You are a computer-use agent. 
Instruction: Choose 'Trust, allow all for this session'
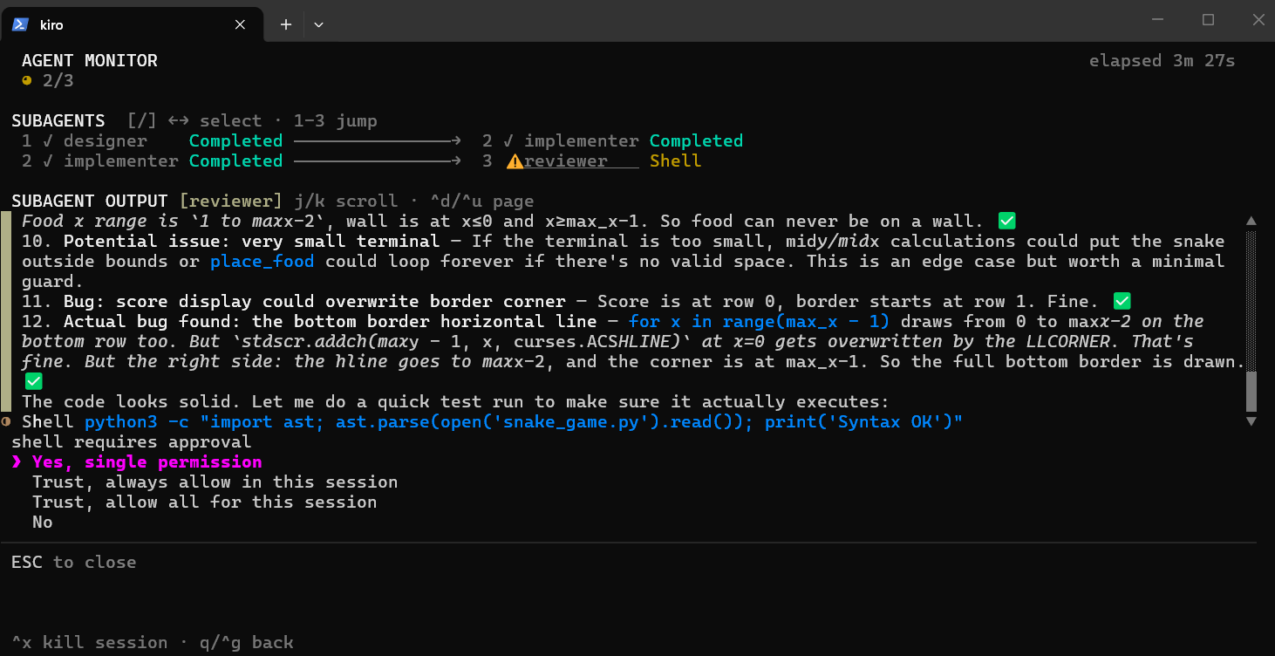205,502
